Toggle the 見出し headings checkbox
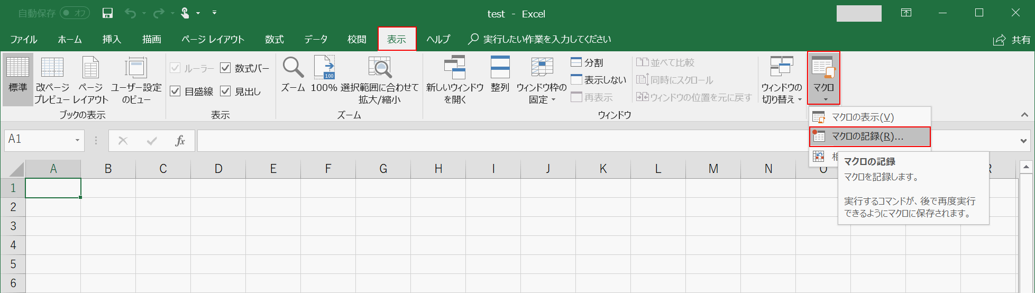Viewport: 1035px width, 293px height. (x=225, y=91)
